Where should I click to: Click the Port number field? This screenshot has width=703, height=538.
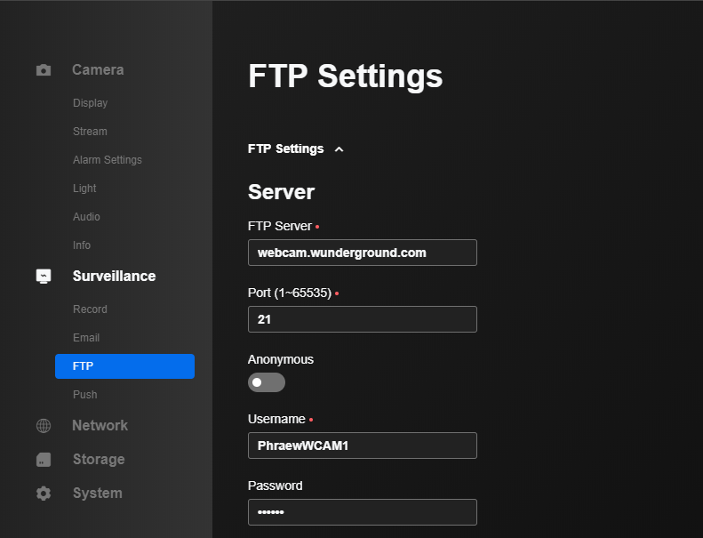click(x=363, y=319)
